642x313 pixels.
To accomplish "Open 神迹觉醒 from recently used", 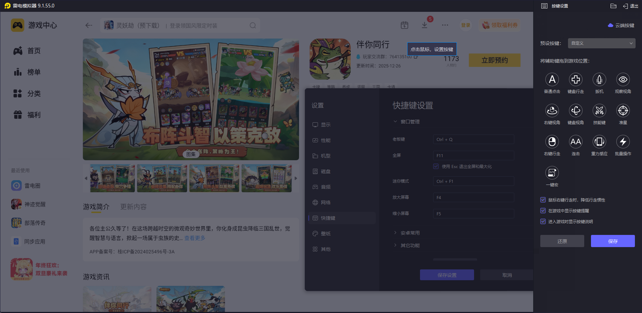I will coord(28,204).
